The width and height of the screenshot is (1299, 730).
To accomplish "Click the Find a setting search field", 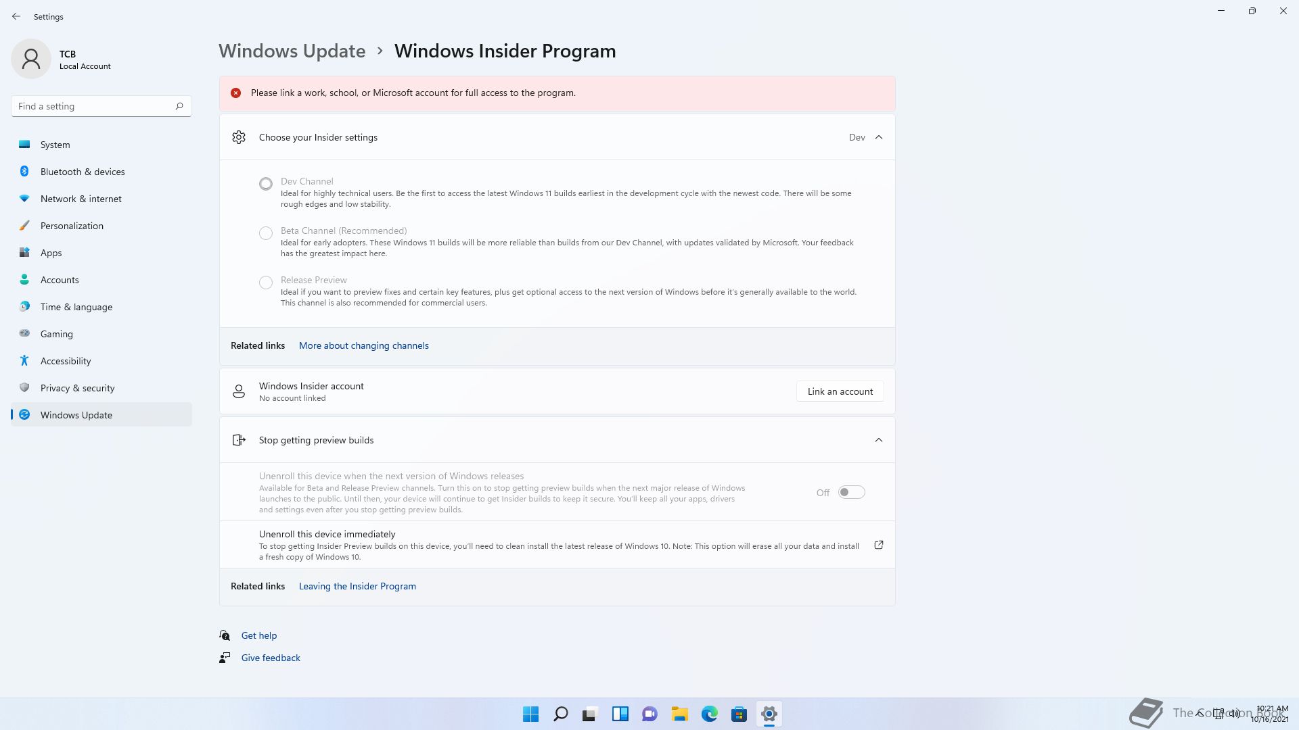I will (x=101, y=106).
